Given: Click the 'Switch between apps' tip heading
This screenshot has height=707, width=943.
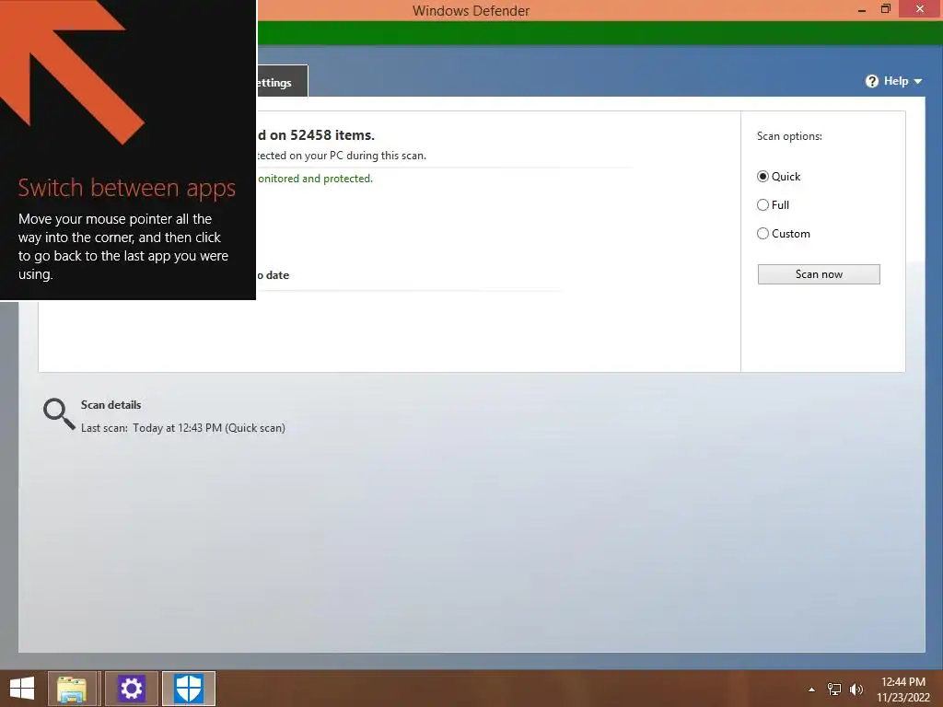Looking at the screenshot, I should tap(127, 188).
